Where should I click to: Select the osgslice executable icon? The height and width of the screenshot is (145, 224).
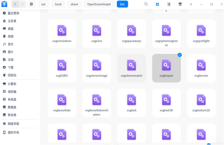97,31
